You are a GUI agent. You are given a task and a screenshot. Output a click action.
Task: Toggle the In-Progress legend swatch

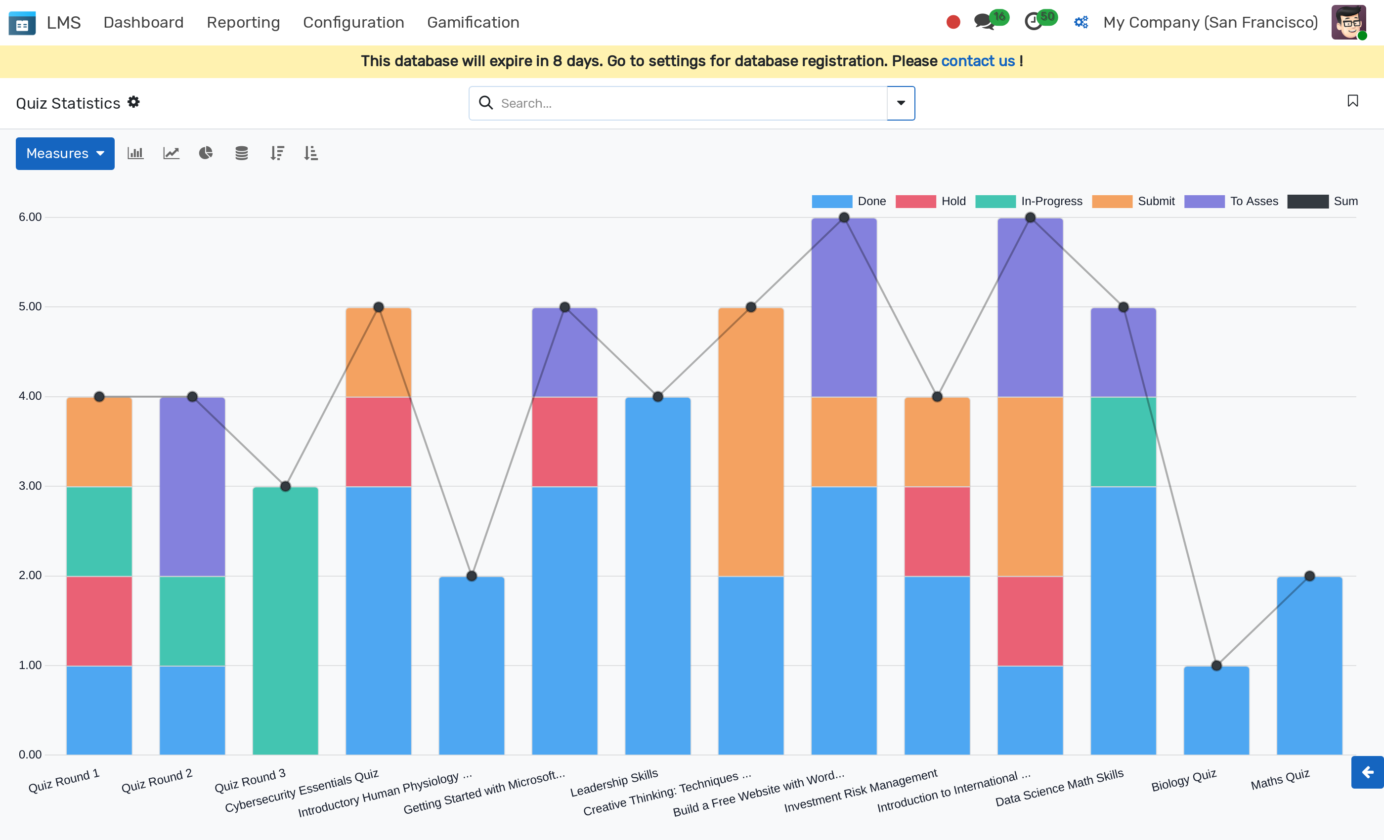995,202
